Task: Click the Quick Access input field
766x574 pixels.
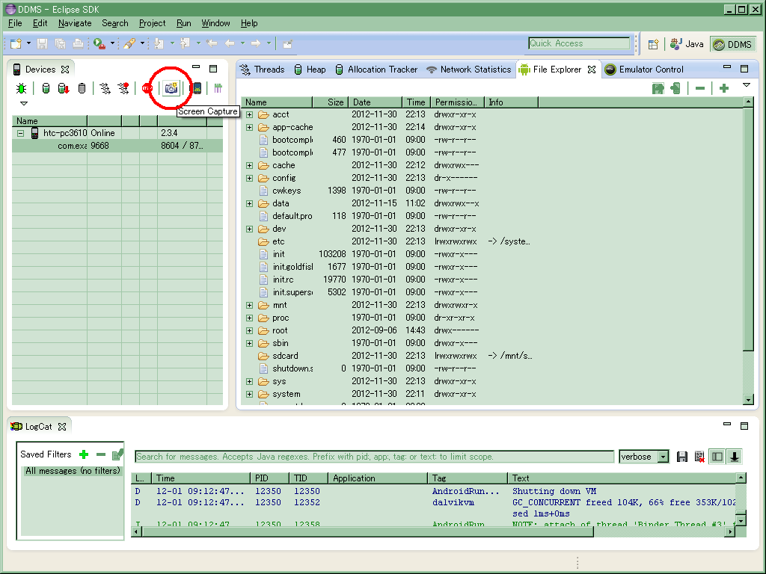Action: pos(579,43)
